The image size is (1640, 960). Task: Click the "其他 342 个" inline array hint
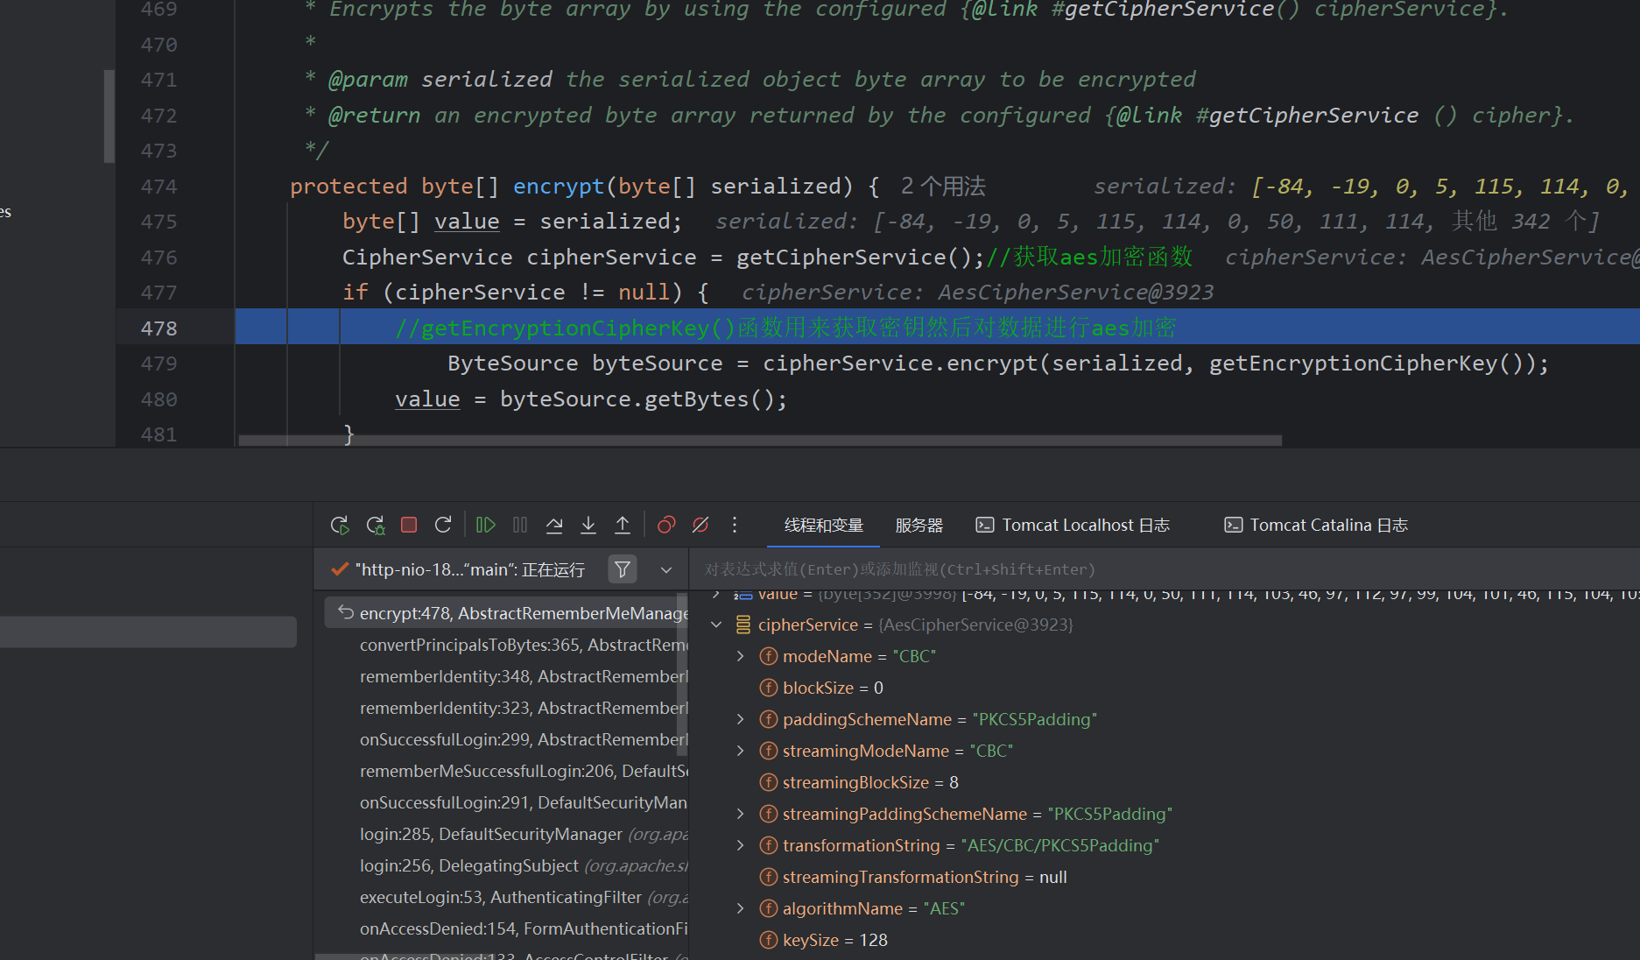[1524, 222]
